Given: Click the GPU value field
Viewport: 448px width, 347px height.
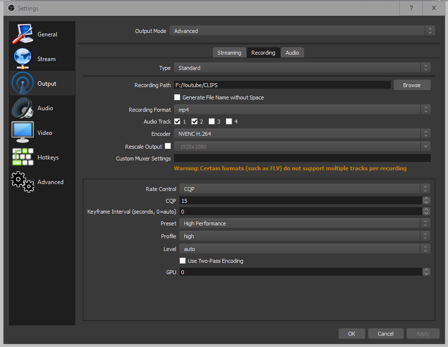Looking at the screenshot, I should 301,272.
